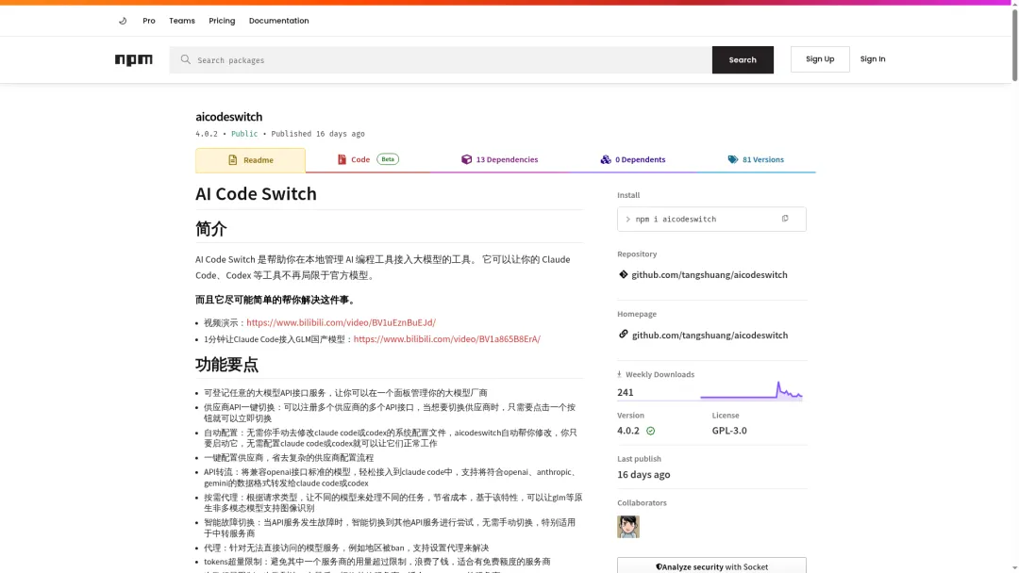Screen dimensions: 1019x573
Task: Click the Public label
Action: 244,134
